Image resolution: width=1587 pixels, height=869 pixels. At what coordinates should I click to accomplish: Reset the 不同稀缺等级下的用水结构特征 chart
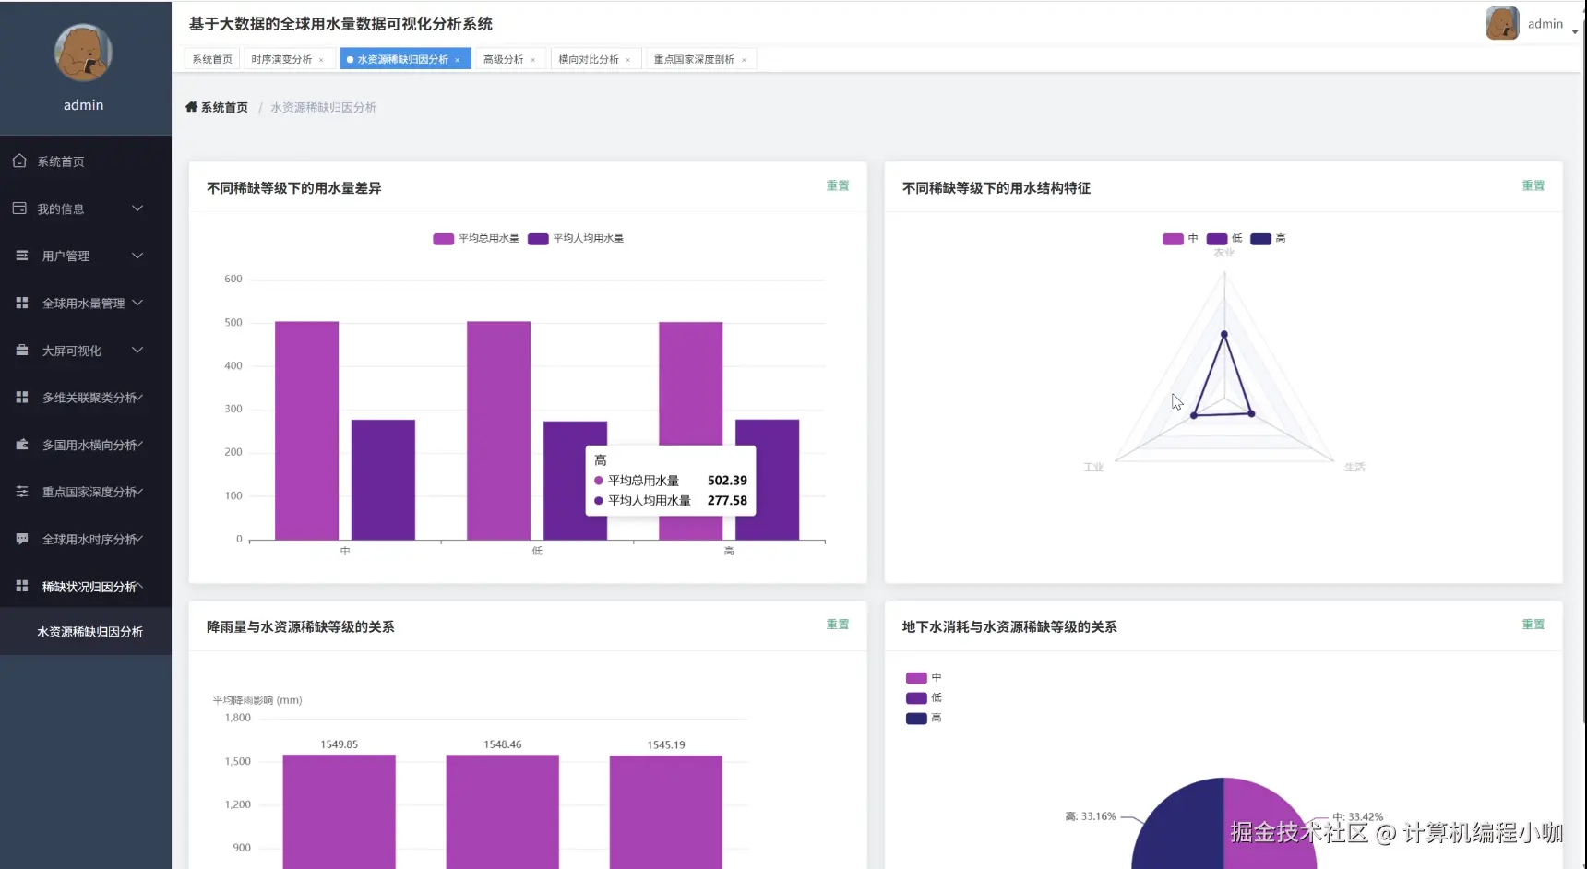1533,185
